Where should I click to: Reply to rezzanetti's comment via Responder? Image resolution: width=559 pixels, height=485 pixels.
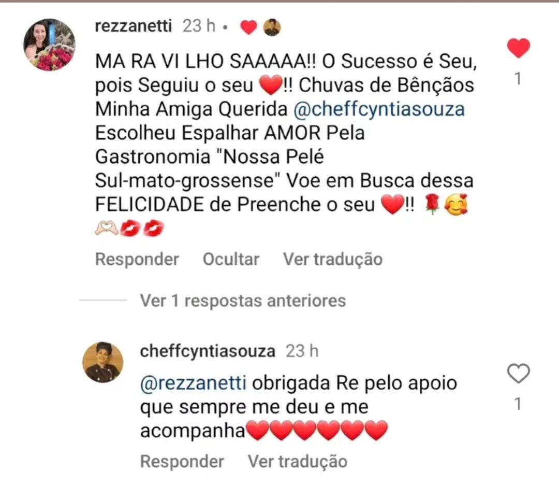tap(137, 259)
